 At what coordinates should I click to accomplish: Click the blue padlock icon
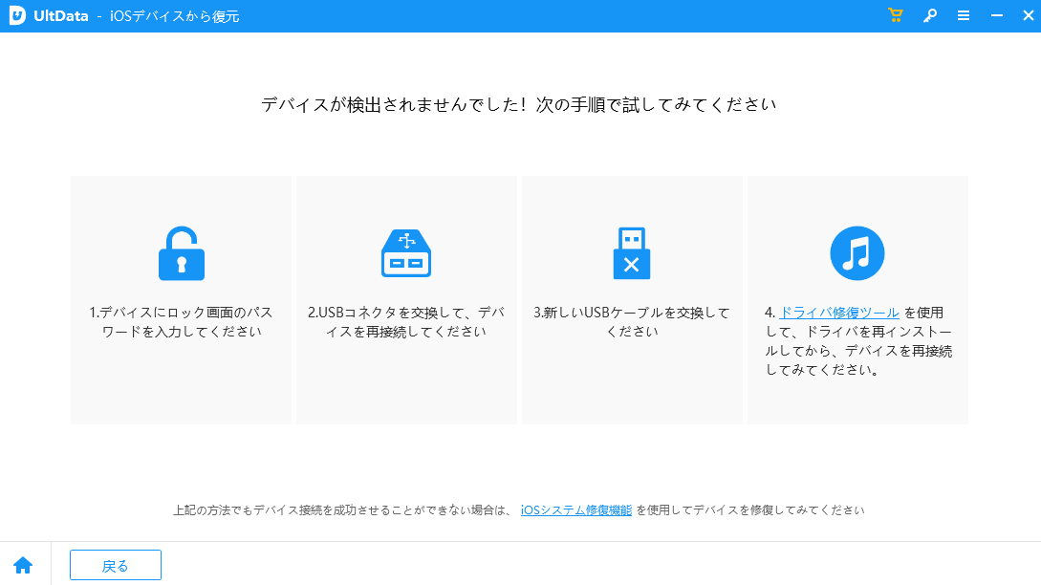181,253
